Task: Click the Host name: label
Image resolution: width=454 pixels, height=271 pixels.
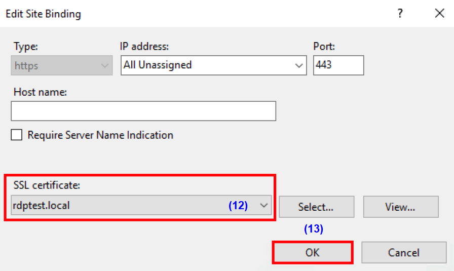Action: [40, 92]
